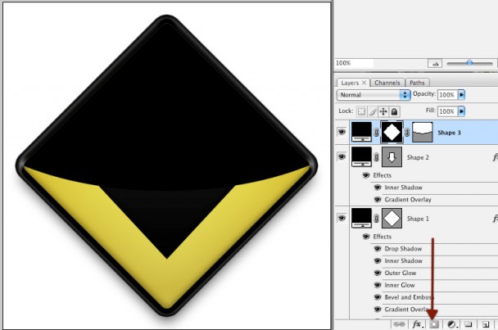This screenshot has height=330, width=498.
Task: Select Shape 2 arrow vector mask thumbnail
Action: (x=392, y=157)
